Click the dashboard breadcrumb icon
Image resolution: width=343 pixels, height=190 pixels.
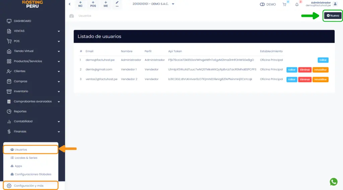tap(72, 16)
